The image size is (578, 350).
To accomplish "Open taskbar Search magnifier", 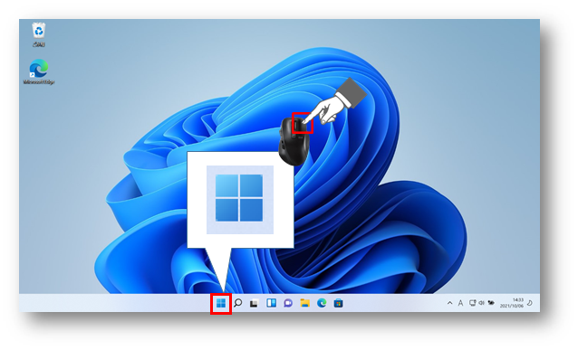I will click(237, 303).
